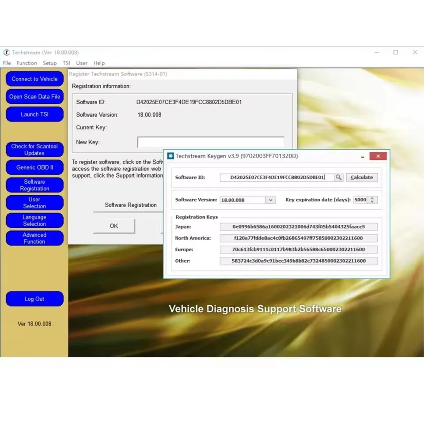Click Connect to Vehicle button

pos(34,79)
